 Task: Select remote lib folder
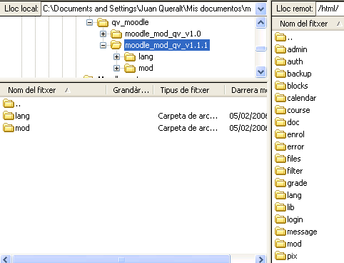(285, 207)
